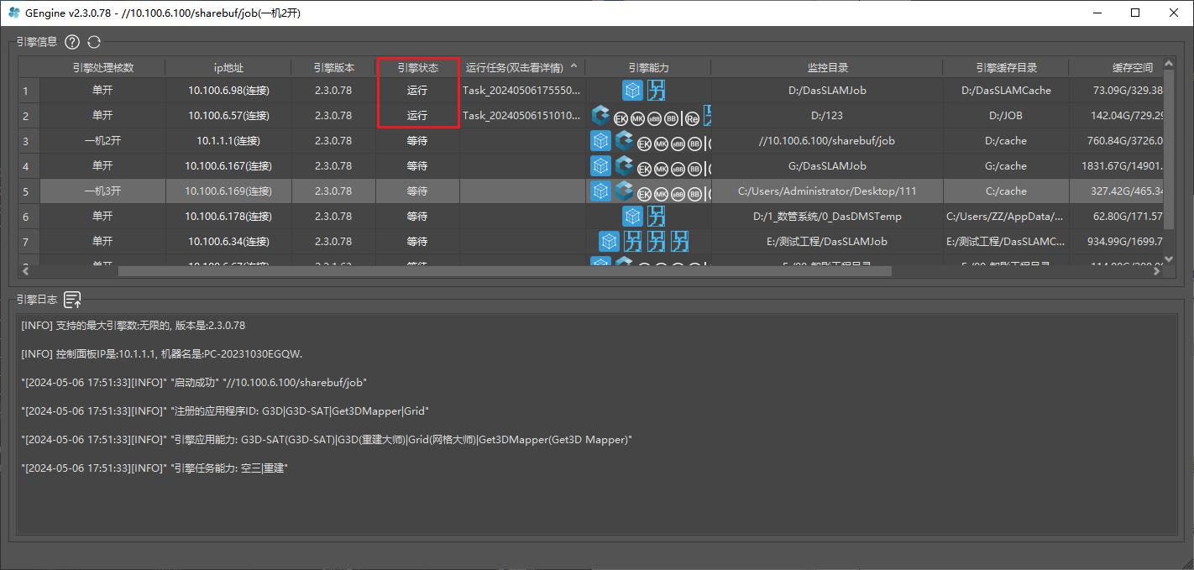Click the D:/1_数管系统/0_DasDMSTemp cell
This screenshot has width=1194, height=570.
point(827,216)
